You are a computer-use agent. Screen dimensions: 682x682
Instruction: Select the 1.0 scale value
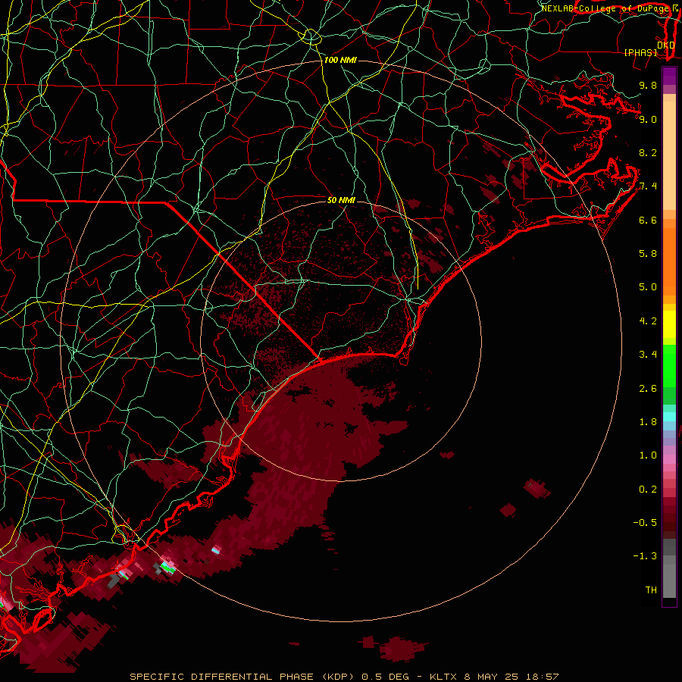click(x=648, y=455)
